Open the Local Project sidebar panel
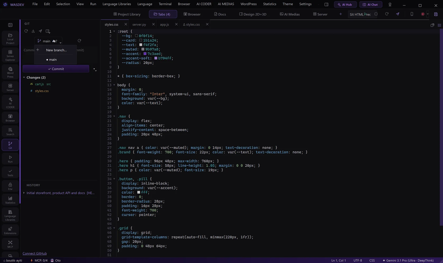443x263 pixels. point(10,39)
